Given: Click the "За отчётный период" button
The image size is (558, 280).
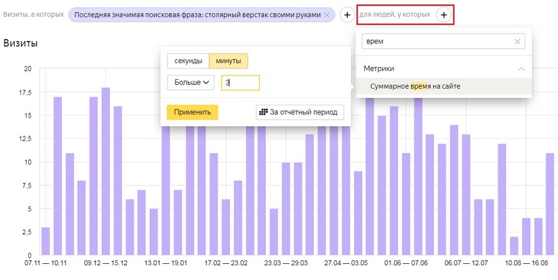Looking at the screenshot, I should pos(300,112).
